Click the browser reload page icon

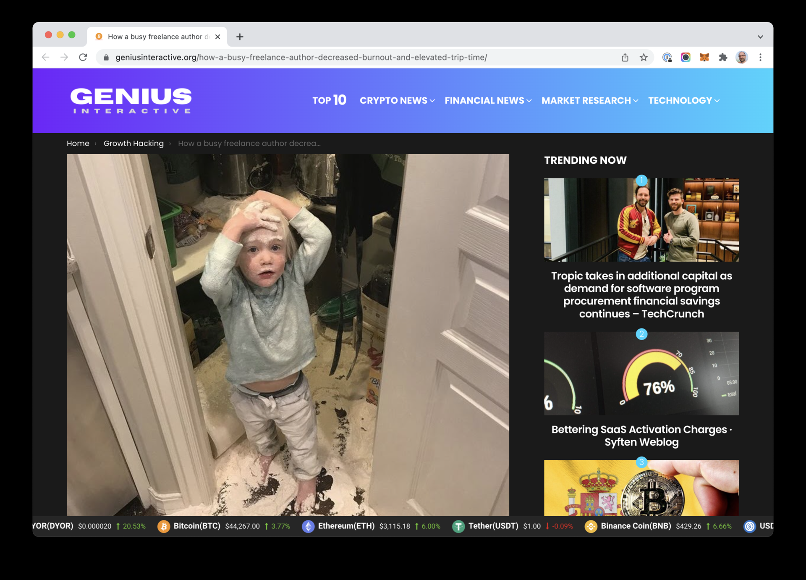pyautogui.click(x=83, y=58)
